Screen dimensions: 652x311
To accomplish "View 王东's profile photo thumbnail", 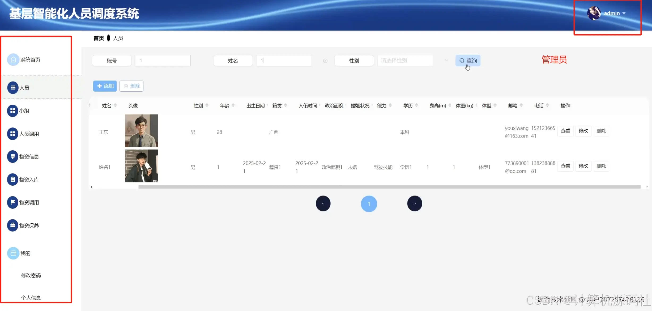I will click(141, 130).
